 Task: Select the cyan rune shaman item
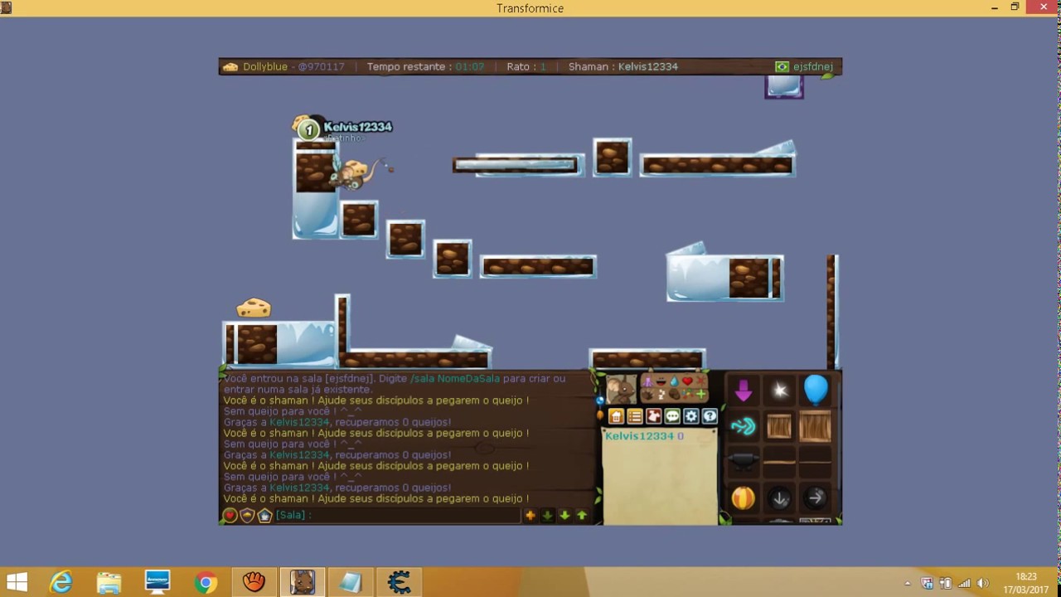click(x=744, y=426)
